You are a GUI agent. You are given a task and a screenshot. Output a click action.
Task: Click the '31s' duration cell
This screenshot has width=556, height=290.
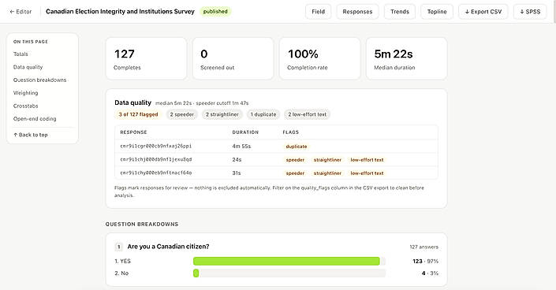pos(236,173)
